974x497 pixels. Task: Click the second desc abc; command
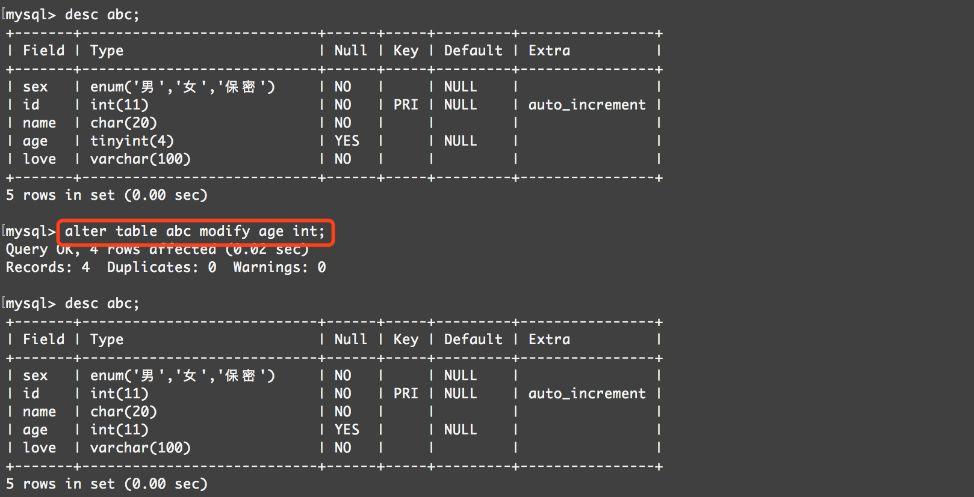[102, 303]
